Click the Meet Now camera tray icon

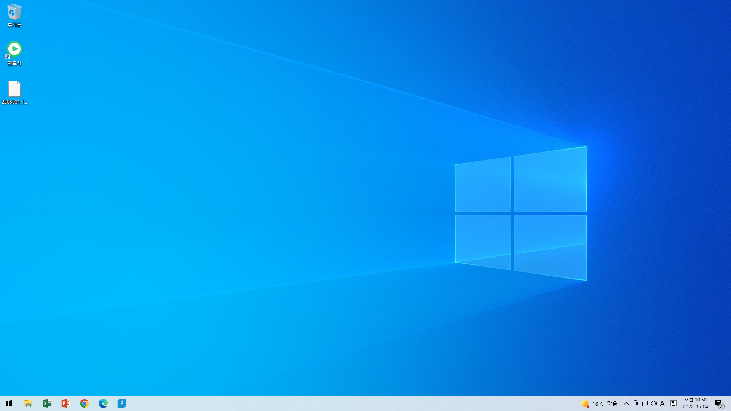635,403
